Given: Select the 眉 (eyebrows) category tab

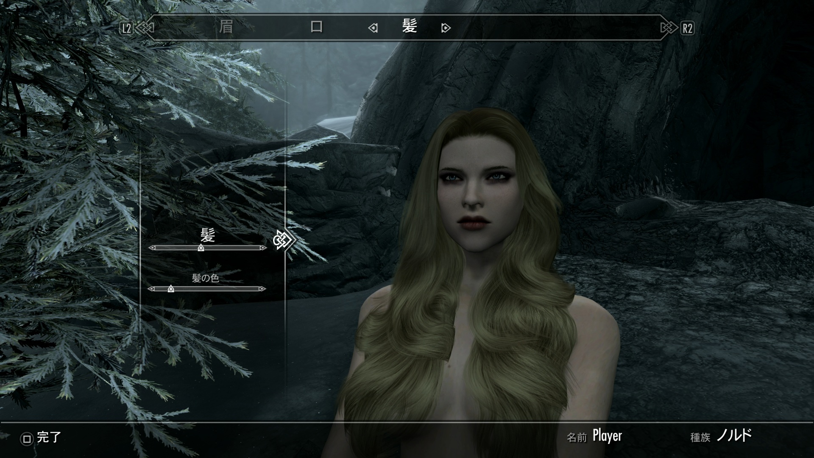Looking at the screenshot, I should tap(226, 27).
